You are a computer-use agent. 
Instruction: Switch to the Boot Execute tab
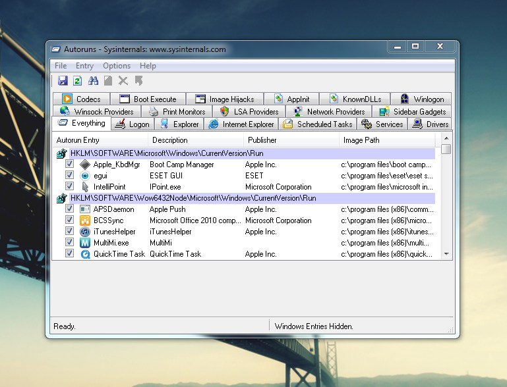148,99
